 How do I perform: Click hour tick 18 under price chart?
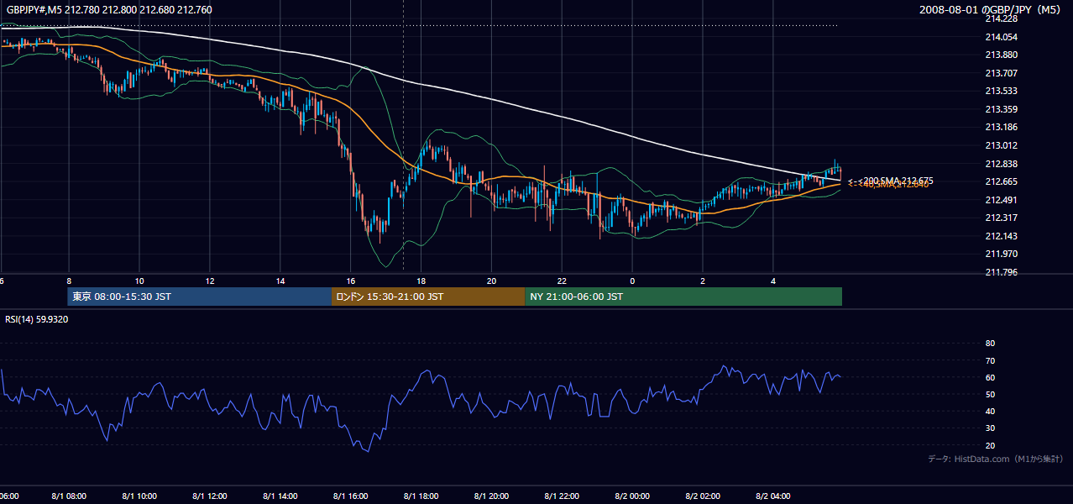[x=421, y=281]
